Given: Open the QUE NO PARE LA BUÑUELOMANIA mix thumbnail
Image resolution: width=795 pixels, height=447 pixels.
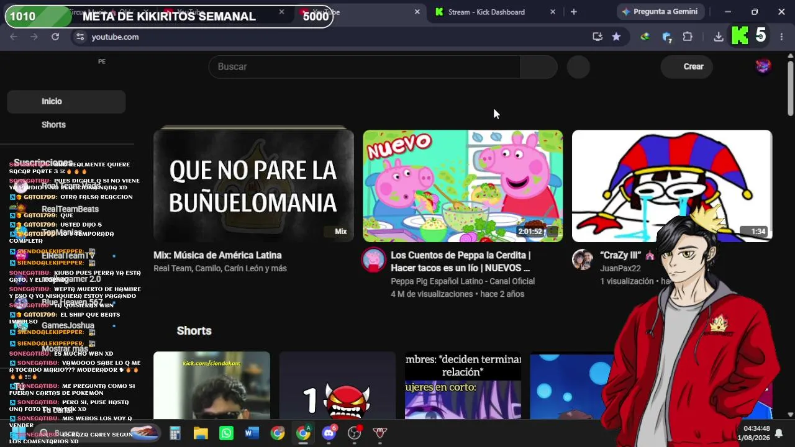Looking at the screenshot, I should [x=253, y=185].
